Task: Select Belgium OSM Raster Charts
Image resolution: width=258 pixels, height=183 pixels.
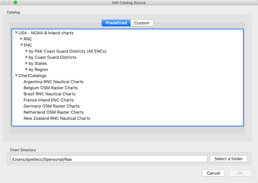Action: point(51,88)
